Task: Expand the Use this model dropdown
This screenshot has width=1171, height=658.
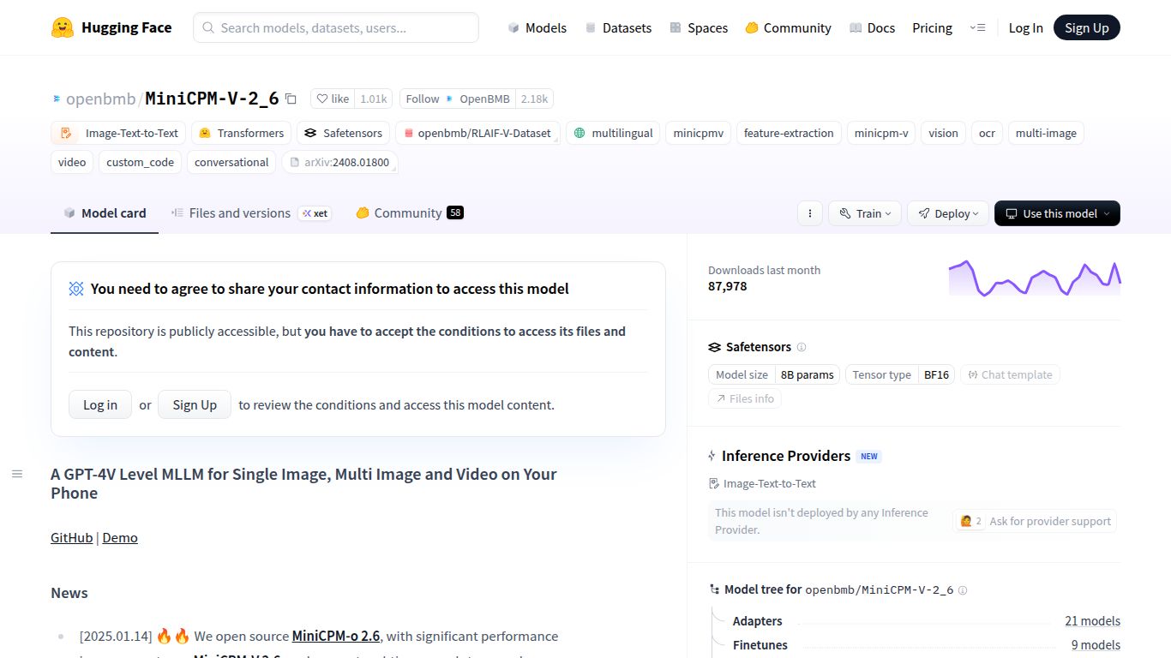Action: [1057, 213]
